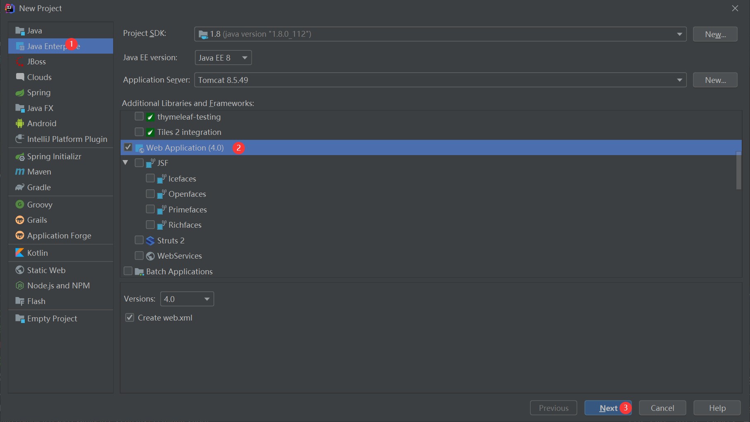
Task: Enable the thymeleaf-testing checkbox
Action: point(139,116)
